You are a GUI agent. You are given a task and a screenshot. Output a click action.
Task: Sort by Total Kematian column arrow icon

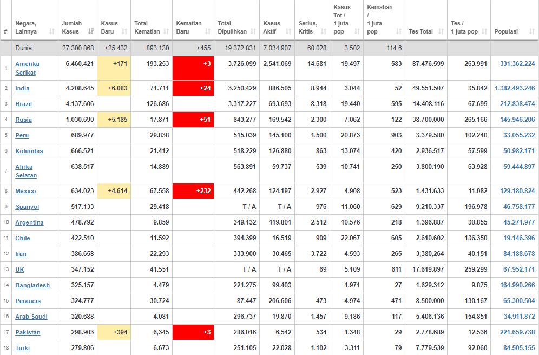(166, 31)
